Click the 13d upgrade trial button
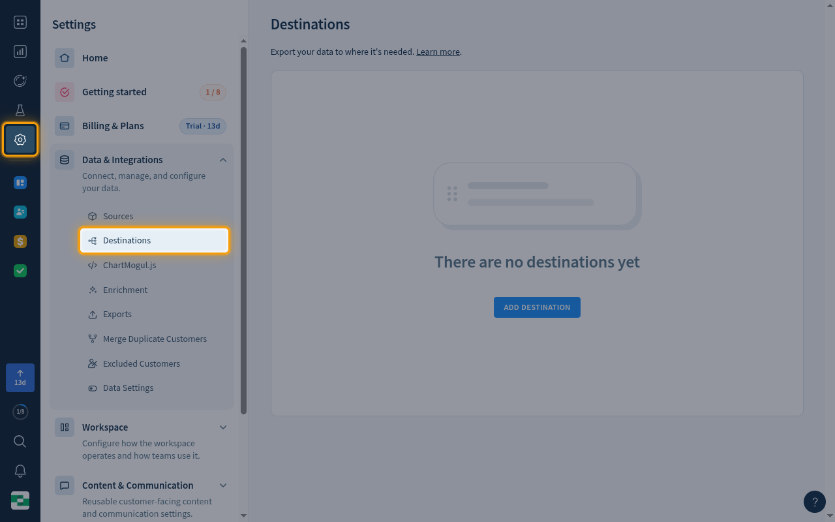The image size is (835, 522). (20, 378)
